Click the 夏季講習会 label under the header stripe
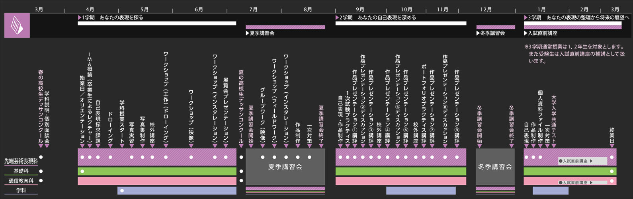Image resolution: width=633 pixels, height=199 pixels. point(260,33)
